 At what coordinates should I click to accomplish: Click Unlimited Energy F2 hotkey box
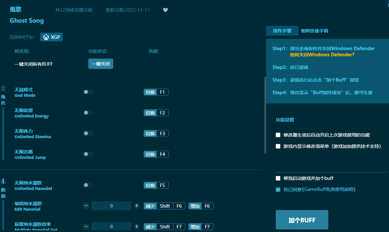[156, 113]
